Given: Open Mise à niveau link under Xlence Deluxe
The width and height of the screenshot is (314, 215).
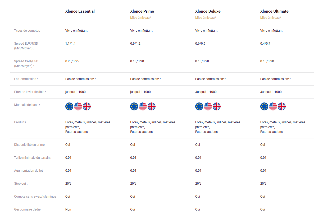Looking at the screenshot, I should [x=206, y=18].
